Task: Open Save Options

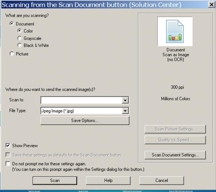Action: [85, 121]
